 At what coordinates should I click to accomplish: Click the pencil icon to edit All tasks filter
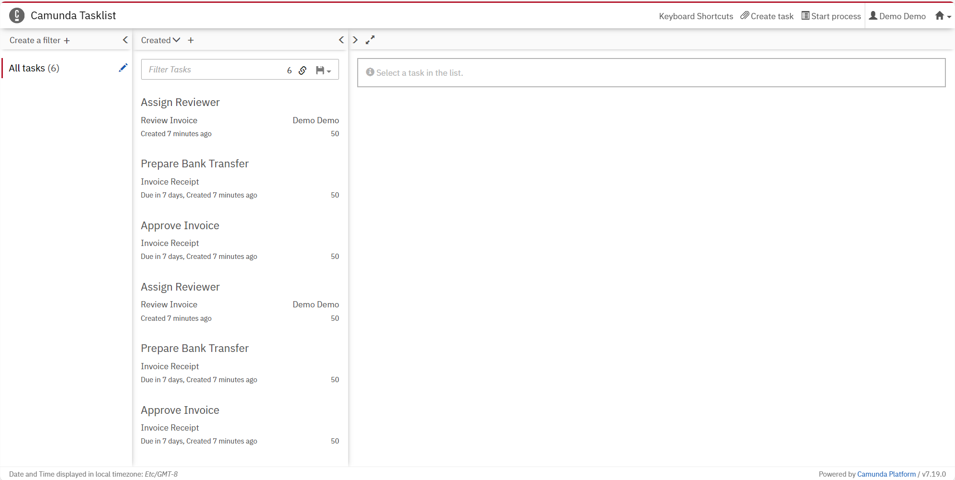[x=123, y=68]
